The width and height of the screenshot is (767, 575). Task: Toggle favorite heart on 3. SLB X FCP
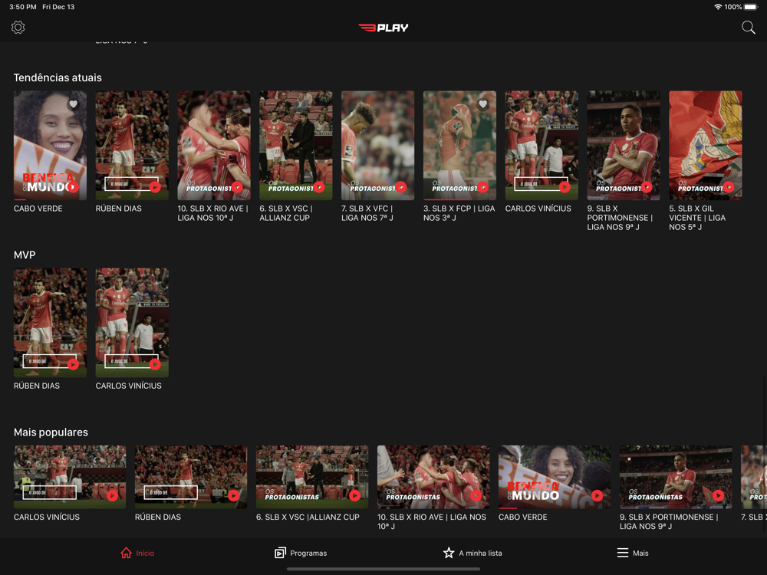click(482, 104)
